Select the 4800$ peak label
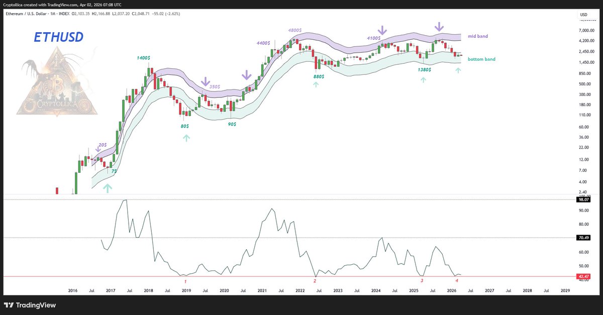This screenshot has height=315, width=603. [x=294, y=30]
